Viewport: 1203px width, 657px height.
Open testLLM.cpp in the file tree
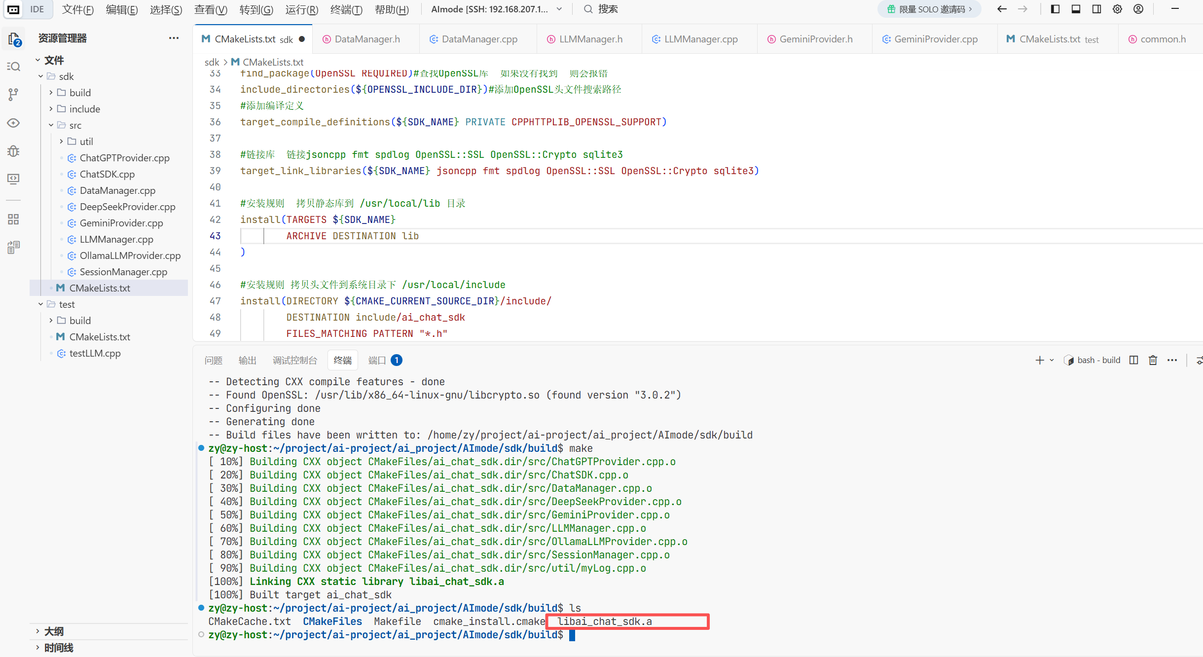[x=95, y=353]
